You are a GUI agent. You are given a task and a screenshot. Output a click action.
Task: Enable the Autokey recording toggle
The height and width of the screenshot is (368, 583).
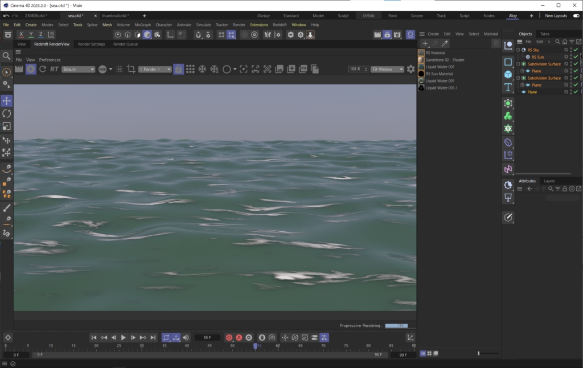pos(239,337)
